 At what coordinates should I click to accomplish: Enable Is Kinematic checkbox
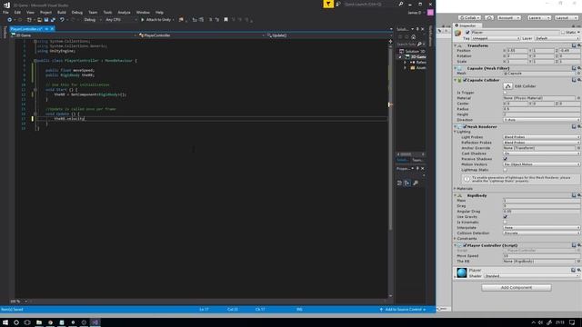506,222
